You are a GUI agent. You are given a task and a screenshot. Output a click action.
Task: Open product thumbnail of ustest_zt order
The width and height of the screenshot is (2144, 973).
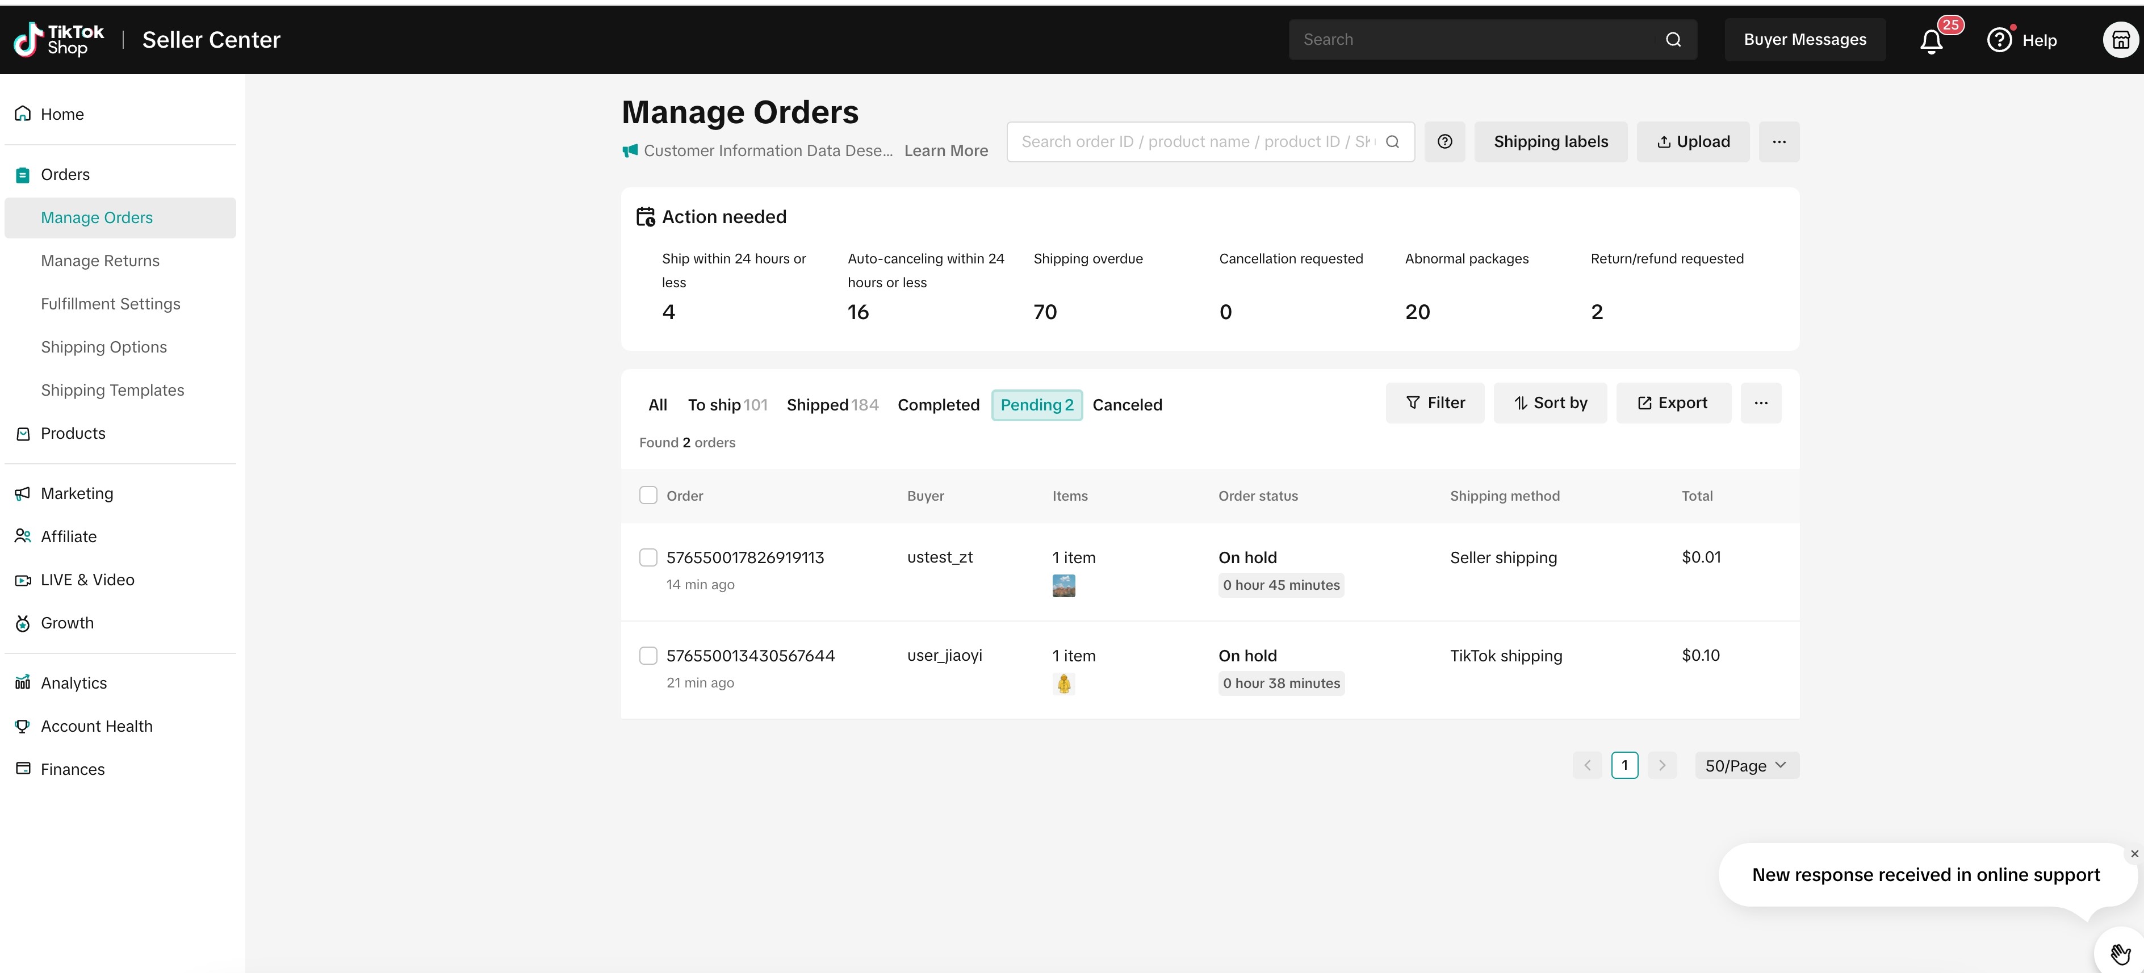[1063, 586]
